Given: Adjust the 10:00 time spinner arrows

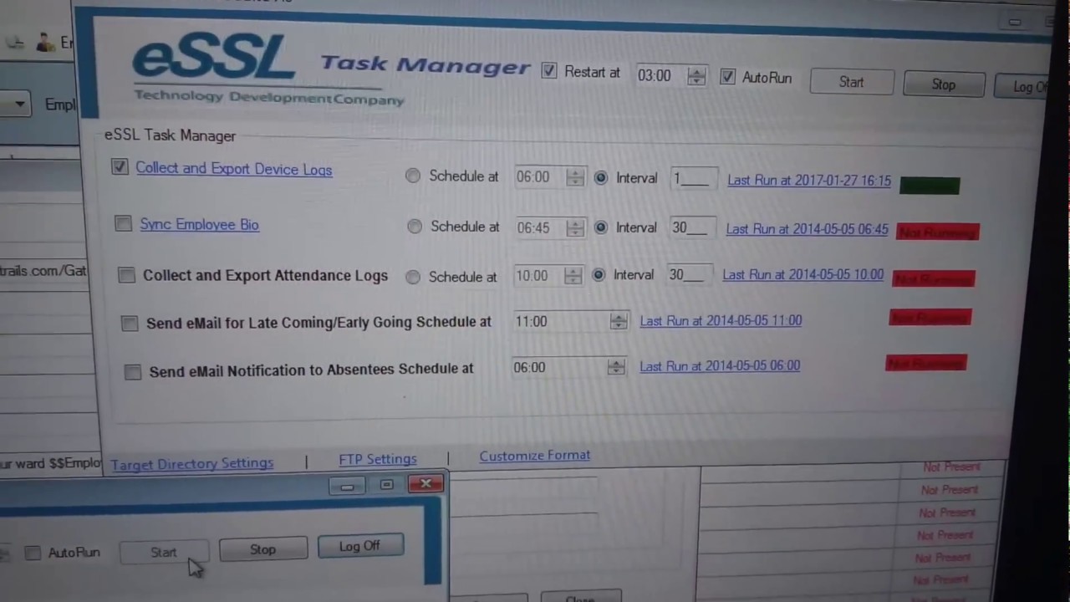Looking at the screenshot, I should (x=573, y=276).
